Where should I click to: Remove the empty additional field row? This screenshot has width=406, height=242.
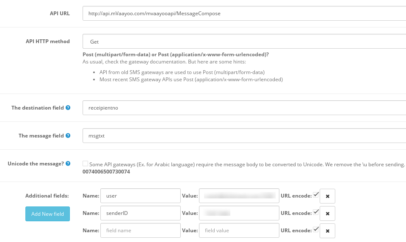pos(327,231)
